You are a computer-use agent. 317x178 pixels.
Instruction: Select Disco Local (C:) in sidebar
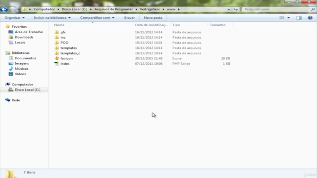click(x=28, y=89)
